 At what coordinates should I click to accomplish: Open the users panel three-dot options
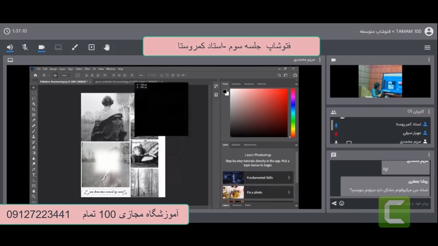pos(429,112)
